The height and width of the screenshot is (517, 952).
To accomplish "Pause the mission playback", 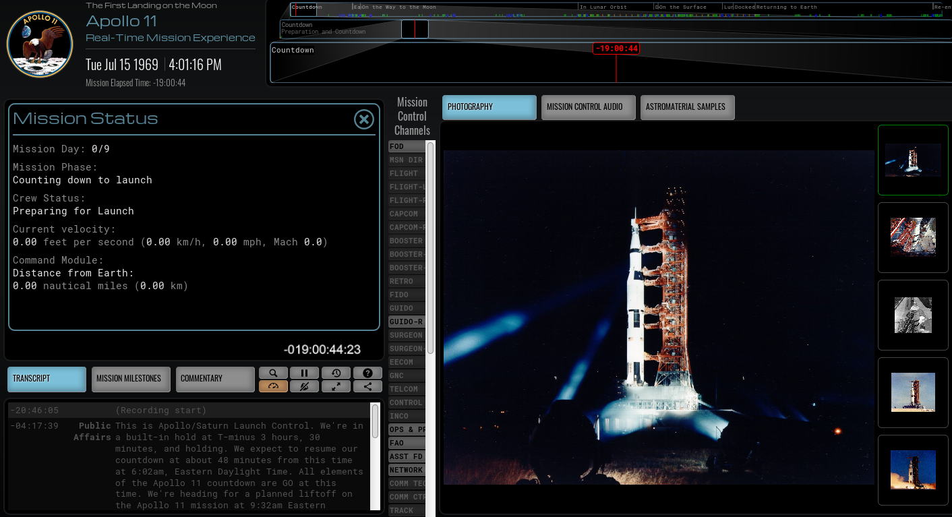I will [304, 373].
